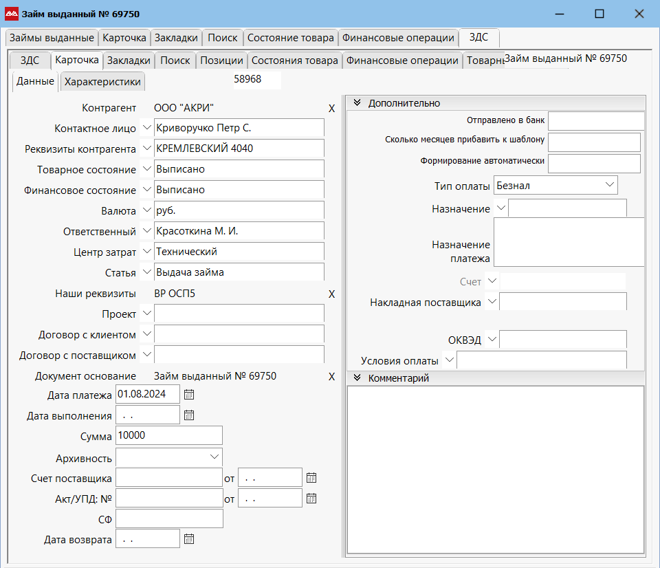Open Товарное состояние dropdown arrow
This screenshot has height=568, width=660.
(x=146, y=168)
